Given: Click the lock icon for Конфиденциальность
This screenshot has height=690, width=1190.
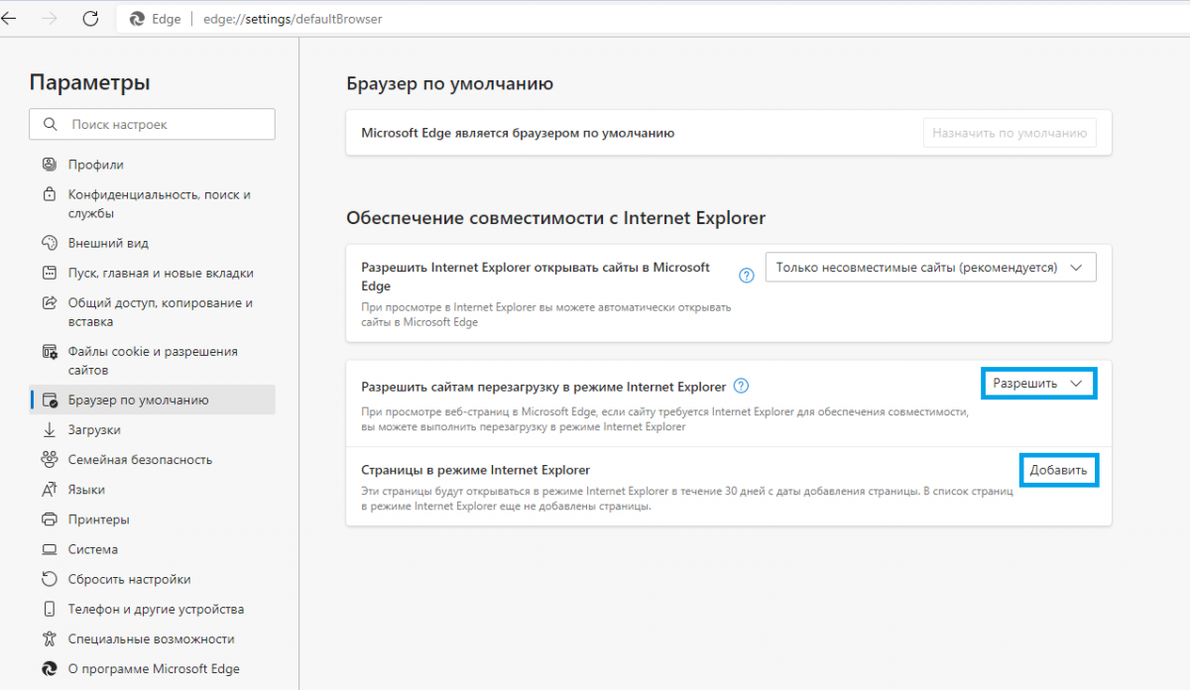Looking at the screenshot, I should [50, 194].
